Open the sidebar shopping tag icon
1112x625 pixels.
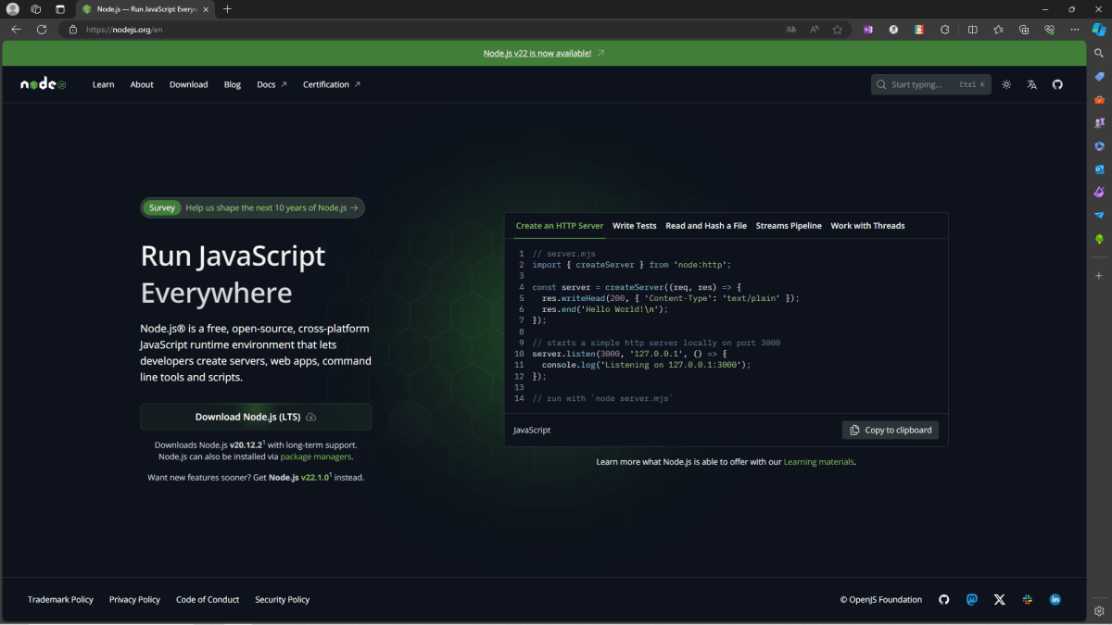click(1099, 77)
